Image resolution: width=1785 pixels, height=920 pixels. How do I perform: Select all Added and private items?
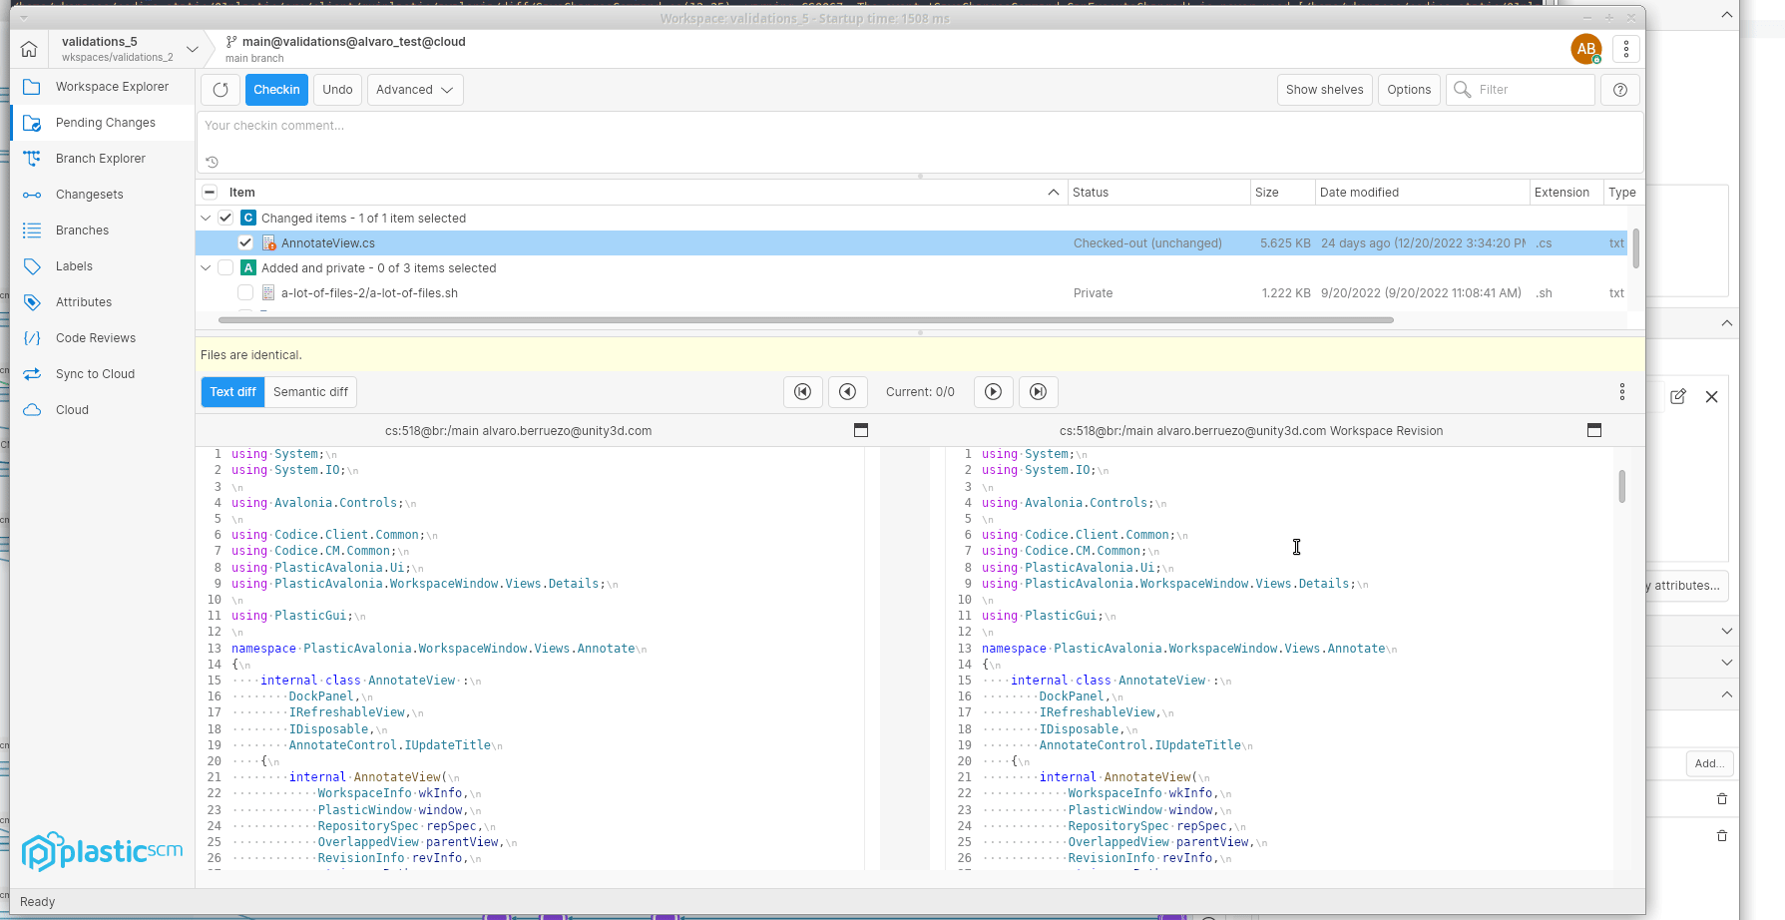[224, 266]
